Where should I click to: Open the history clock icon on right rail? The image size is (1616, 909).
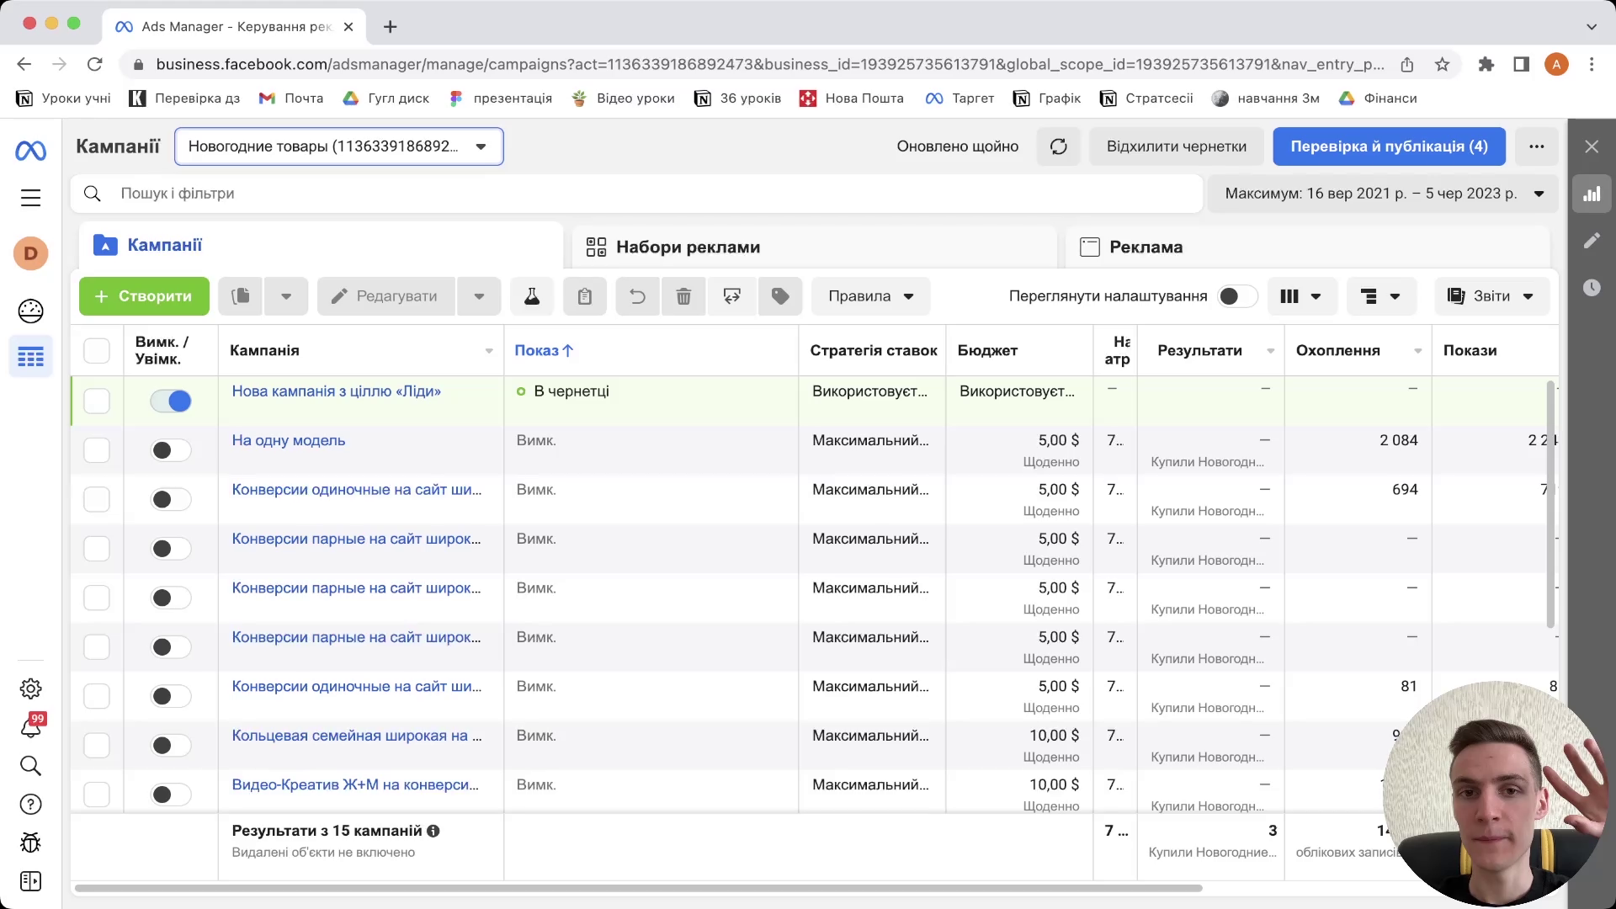coord(1591,288)
